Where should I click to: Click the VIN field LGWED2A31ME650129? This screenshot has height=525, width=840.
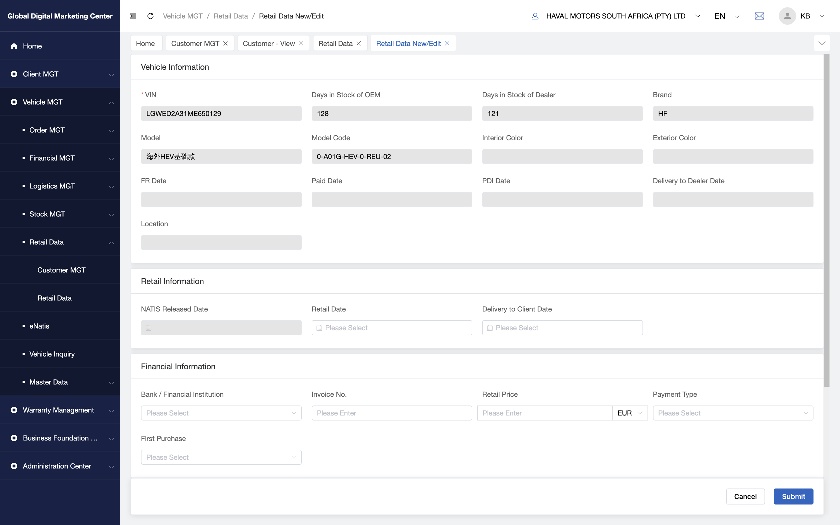coord(221,113)
